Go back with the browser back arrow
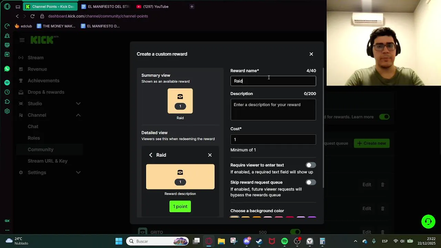The image size is (441, 248). (17, 16)
